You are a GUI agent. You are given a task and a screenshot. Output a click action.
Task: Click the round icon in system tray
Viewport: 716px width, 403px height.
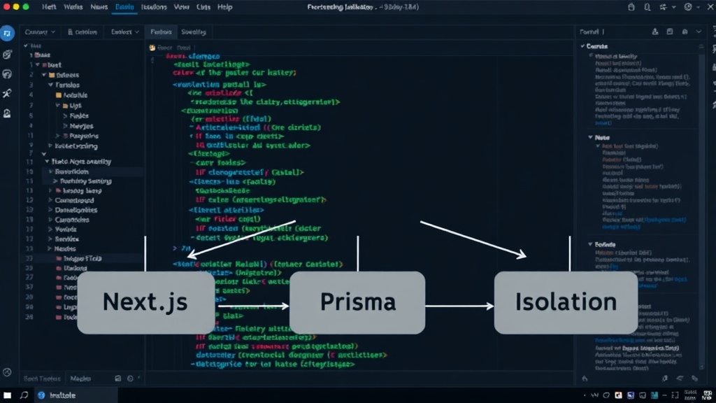tap(606, 395)
